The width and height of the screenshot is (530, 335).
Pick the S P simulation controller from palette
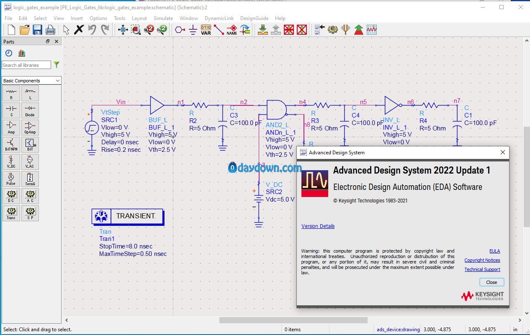point(30,213)
